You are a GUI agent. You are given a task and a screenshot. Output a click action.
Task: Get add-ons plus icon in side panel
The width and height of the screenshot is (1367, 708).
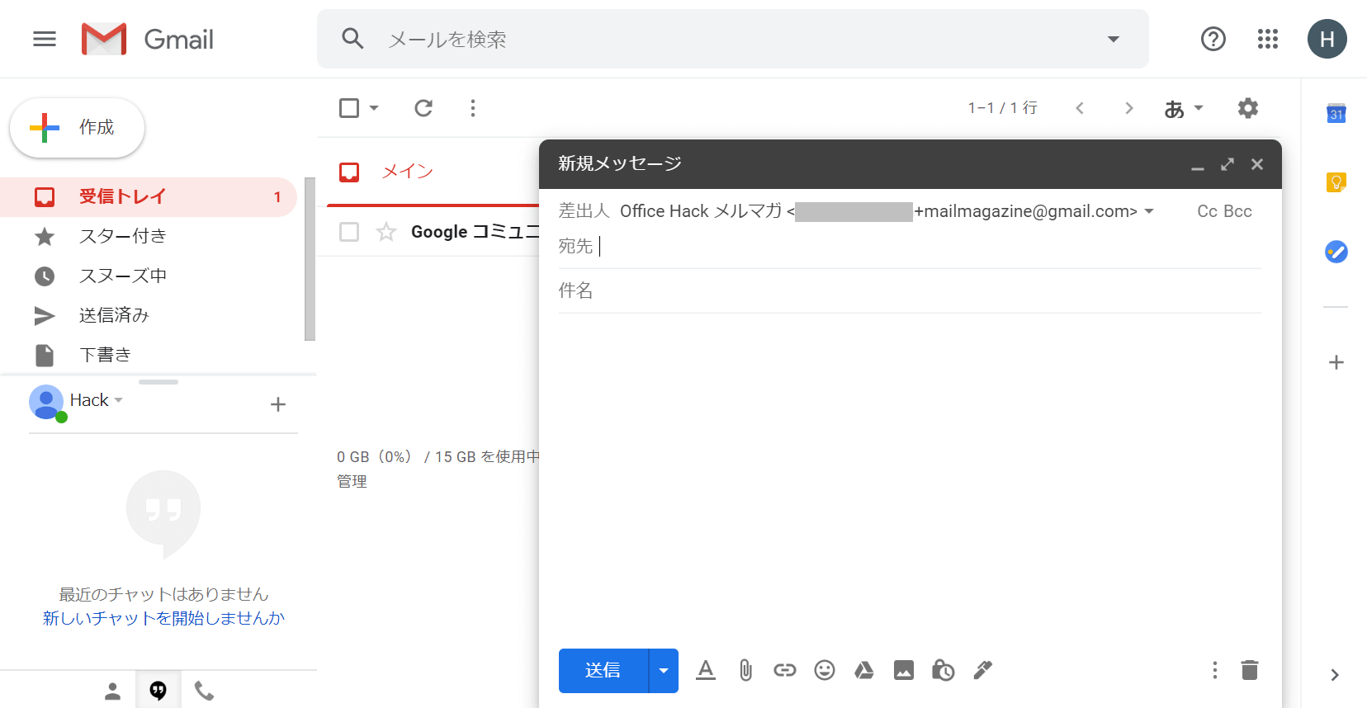pyautogui.click(x=1336, y=362)
